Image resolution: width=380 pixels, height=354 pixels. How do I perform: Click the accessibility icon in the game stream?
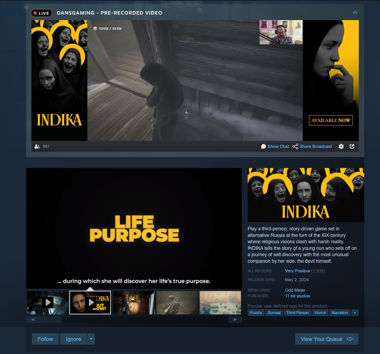(x=186, y=112)
